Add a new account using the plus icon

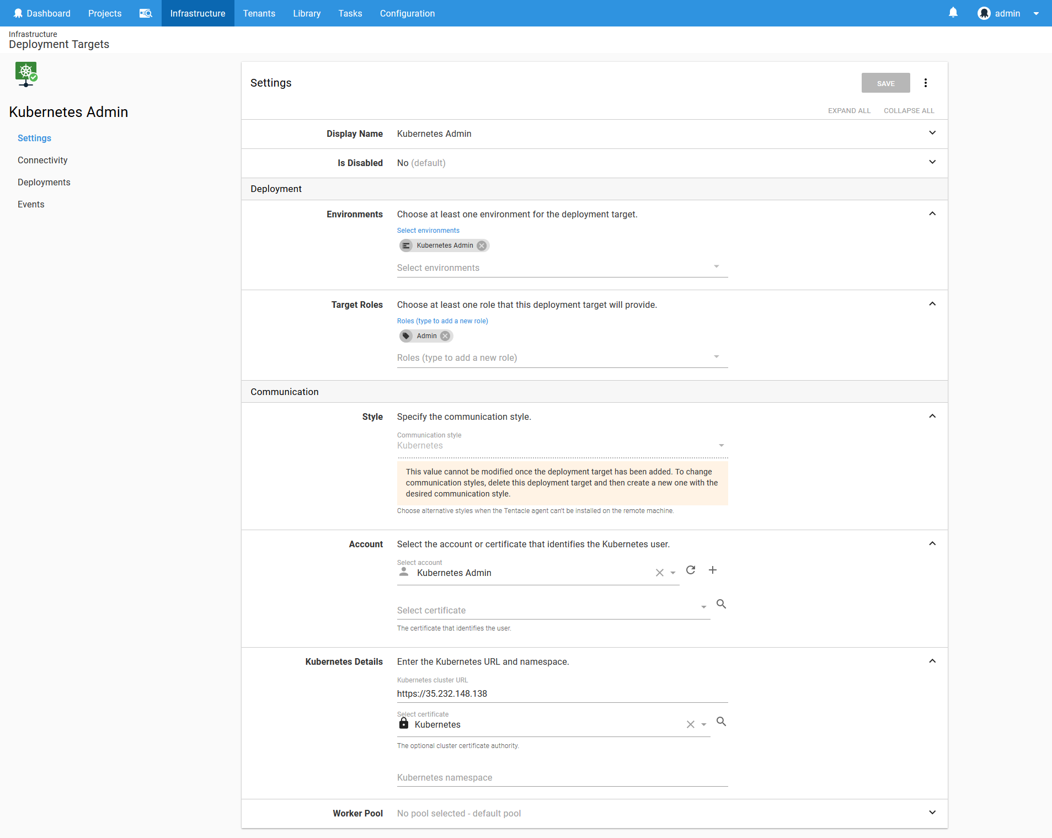[713, 570]
